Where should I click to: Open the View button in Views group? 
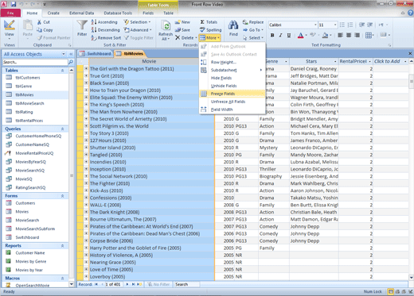click(10, 29)
